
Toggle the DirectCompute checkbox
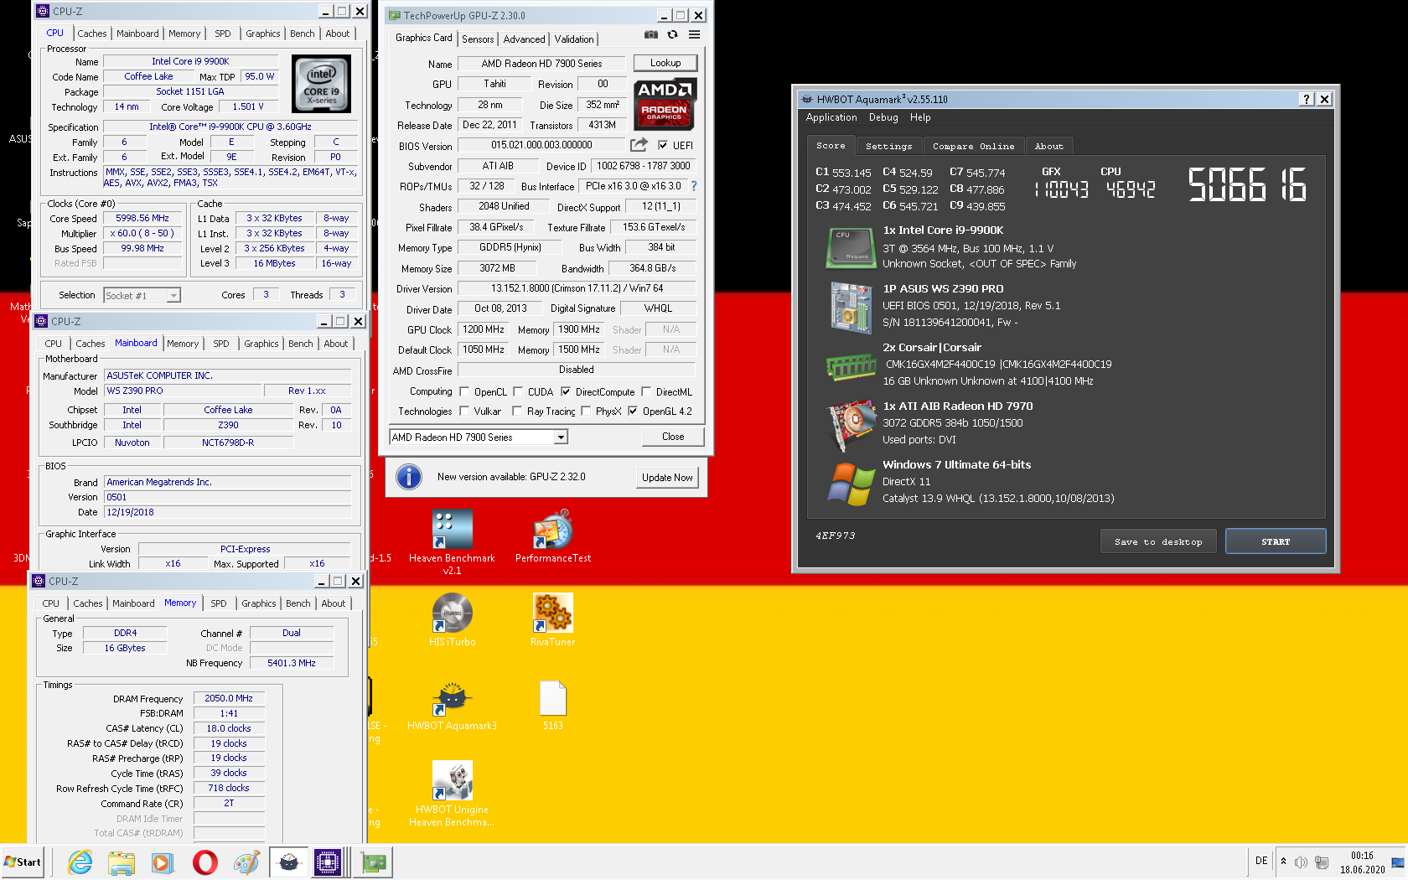pyautogui.click(x=566, y=391)
